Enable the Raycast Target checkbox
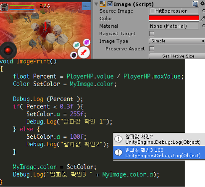 click(152, 34)
